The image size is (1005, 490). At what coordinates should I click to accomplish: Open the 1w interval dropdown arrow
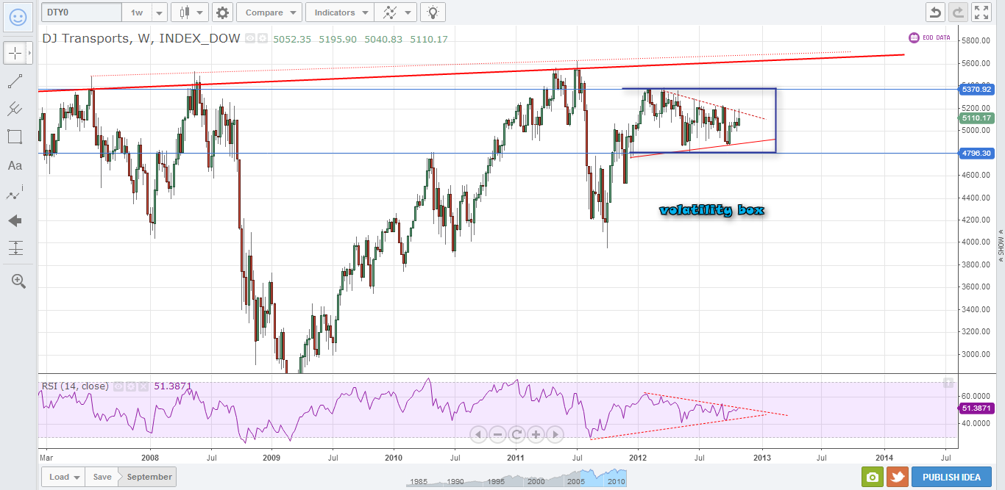click(158, 12)
